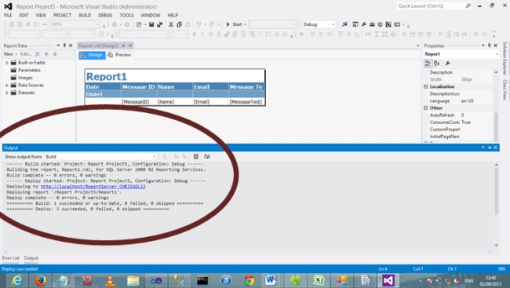Select the Design tab

tap(92, 55)
